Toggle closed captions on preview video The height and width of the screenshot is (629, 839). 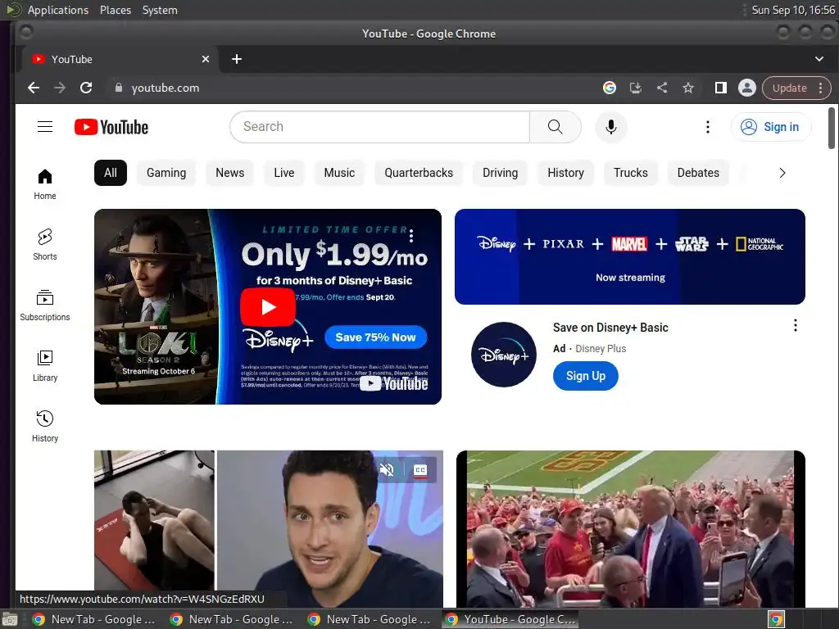click(x=420, y=470)
